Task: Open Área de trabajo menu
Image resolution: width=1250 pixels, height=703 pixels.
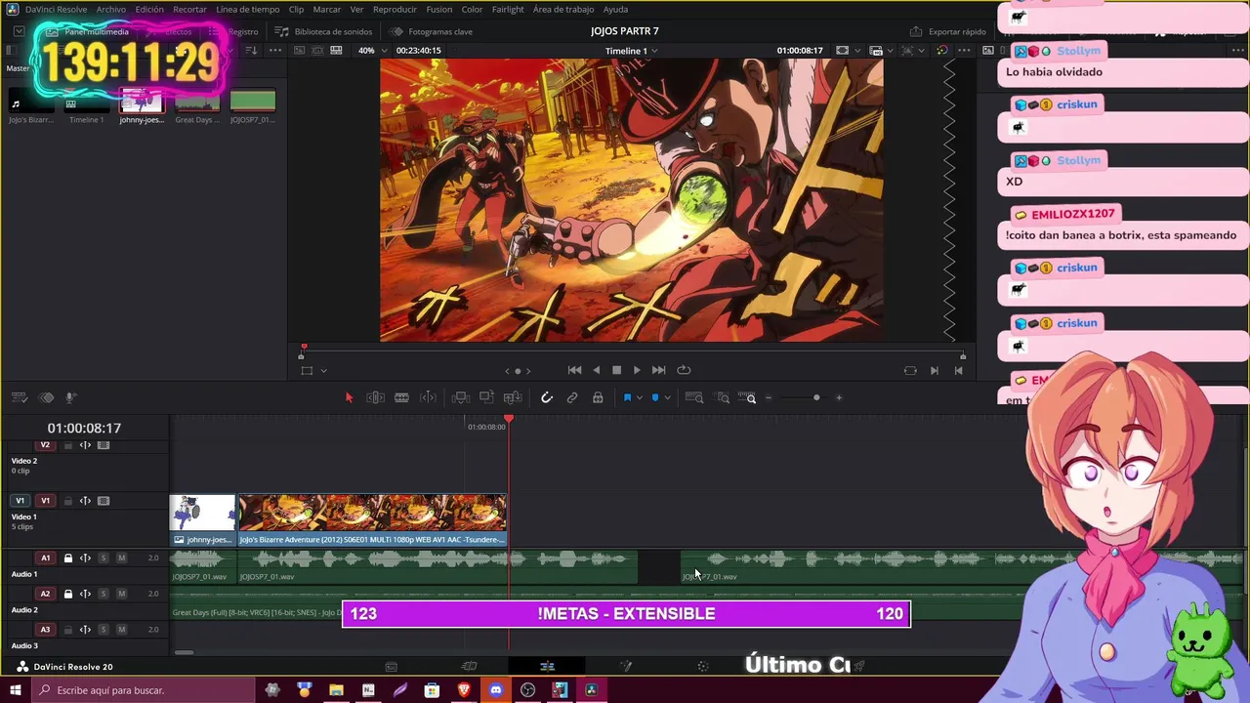Action: [563, 9]
